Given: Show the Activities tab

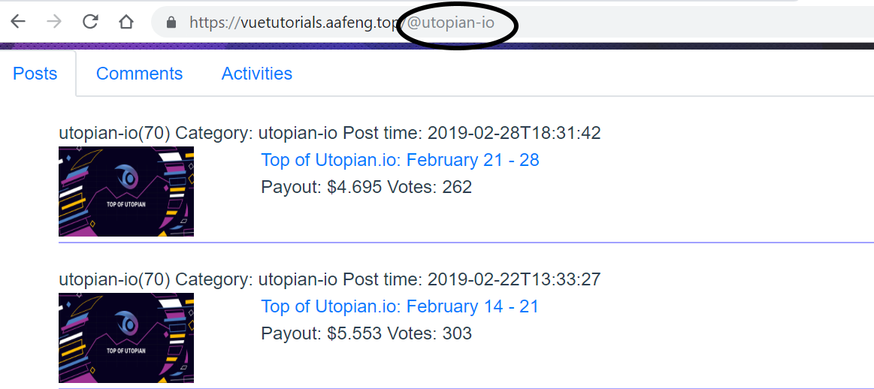Looking at the screenshot, I should pyautogui.click(x=257, y=74).
